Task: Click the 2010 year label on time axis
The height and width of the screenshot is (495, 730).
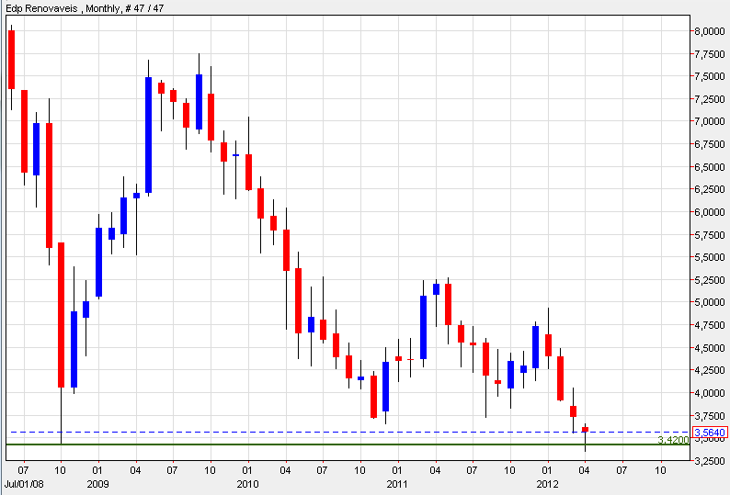Action: tap(247, 484)
